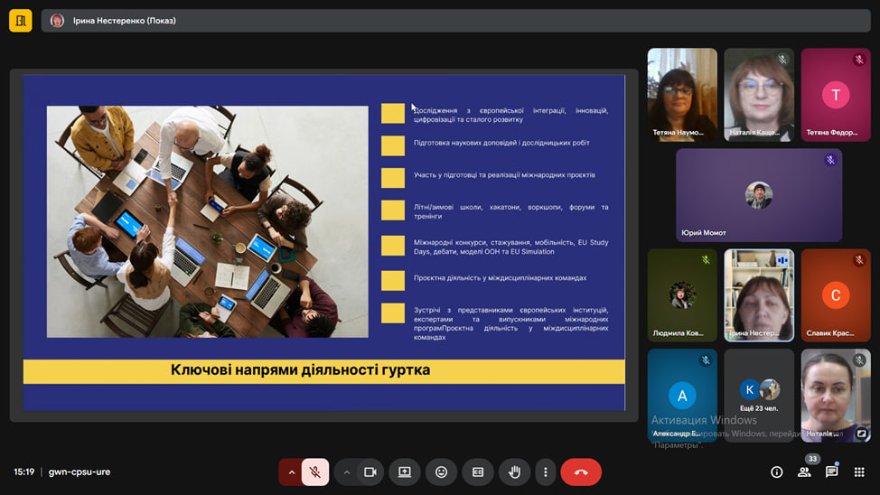Click the yellow meeting logo icon
The height and width of the screenshot is (495, 880).
(x=20, y=20)
